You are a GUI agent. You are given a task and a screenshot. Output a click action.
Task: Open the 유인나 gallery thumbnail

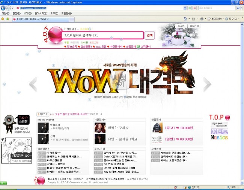100,139
